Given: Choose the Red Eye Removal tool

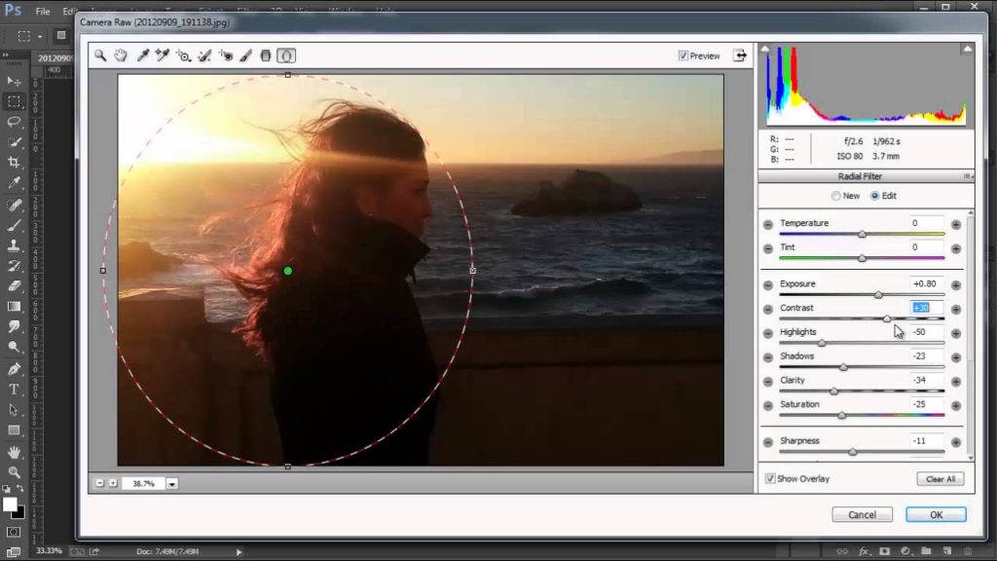Looking at the screenshot, I should point(225,56).
